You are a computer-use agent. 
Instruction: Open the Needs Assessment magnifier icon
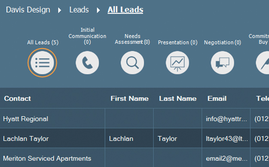[x=132, y=63]
